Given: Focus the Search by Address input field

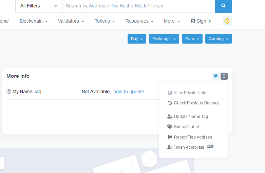Looking at the screenshot, I should (x=138, y=6).
